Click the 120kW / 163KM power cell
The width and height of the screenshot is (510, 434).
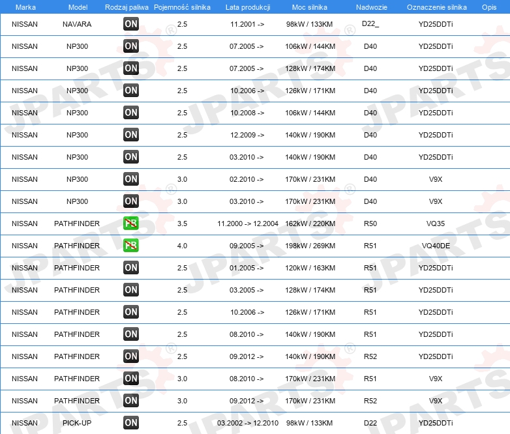310,268
